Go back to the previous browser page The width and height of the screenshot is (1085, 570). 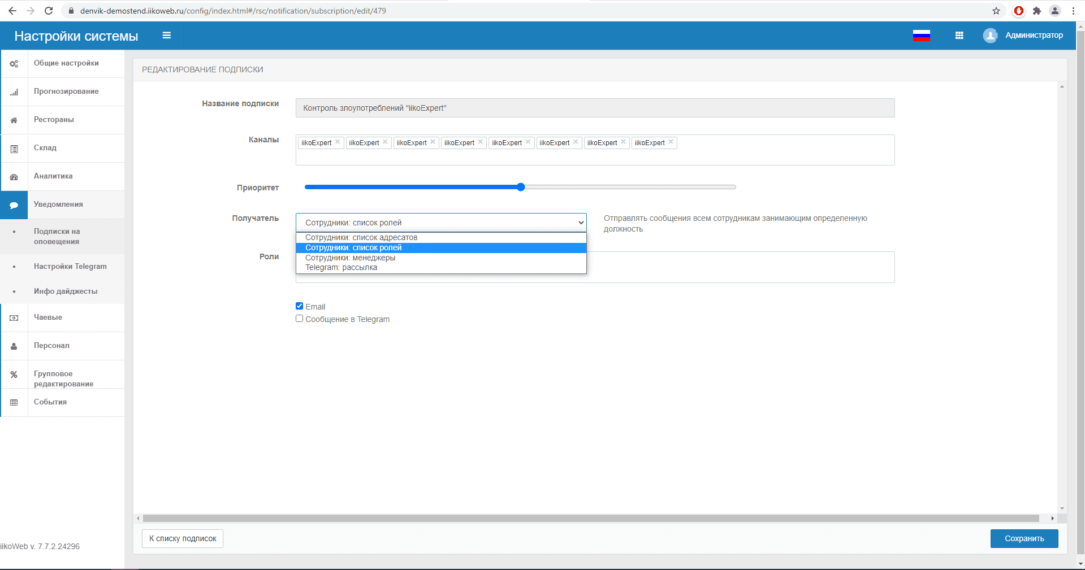pos(12,11)
